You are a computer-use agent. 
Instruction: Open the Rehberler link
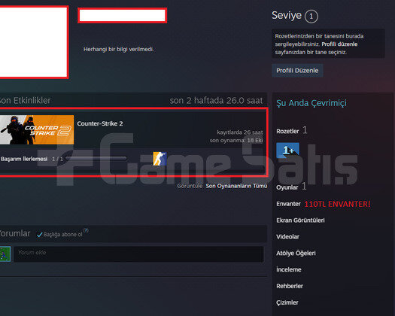point(290,286)
